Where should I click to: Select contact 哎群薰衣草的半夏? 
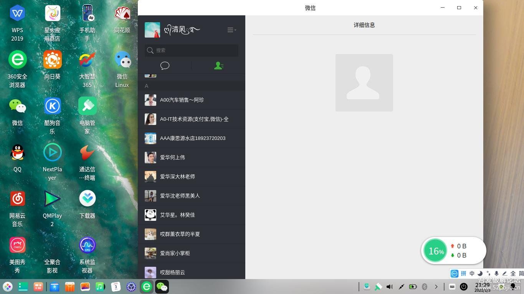[x=192, y=234]
